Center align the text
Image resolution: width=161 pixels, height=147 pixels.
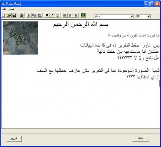click(x=70, y=15)
